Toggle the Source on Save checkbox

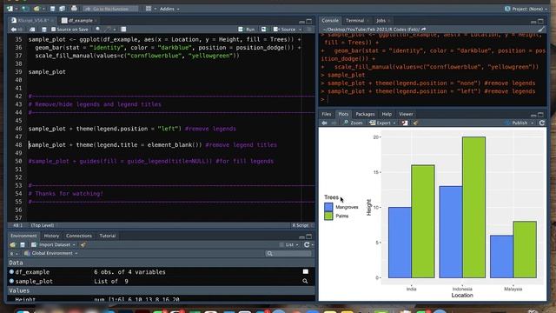pos(54,30)
